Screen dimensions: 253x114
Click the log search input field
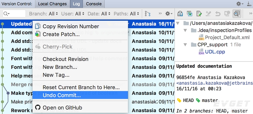coord(14,14)
